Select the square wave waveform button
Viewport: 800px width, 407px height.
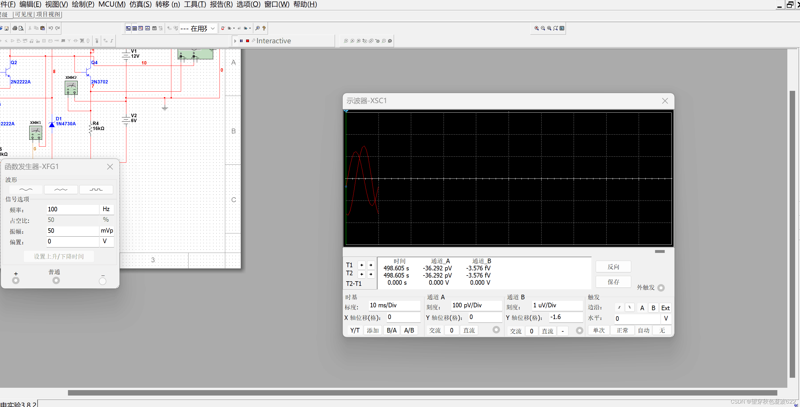(x=96, y=189)
